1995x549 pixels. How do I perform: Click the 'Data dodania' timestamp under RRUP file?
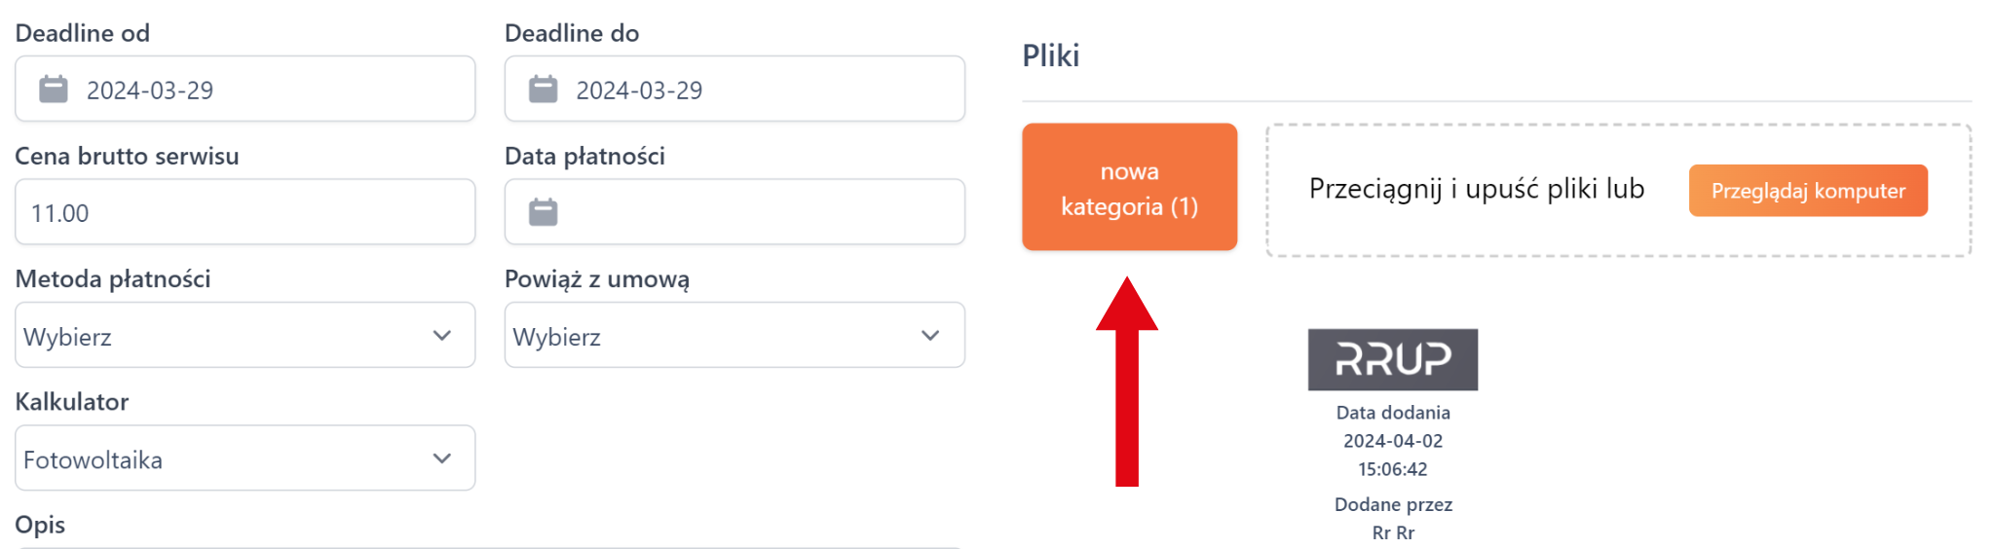click(x=1393, y=441)
